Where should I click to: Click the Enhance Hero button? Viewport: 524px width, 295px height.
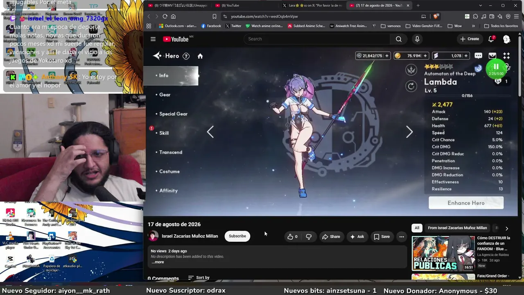coord(466,203)
